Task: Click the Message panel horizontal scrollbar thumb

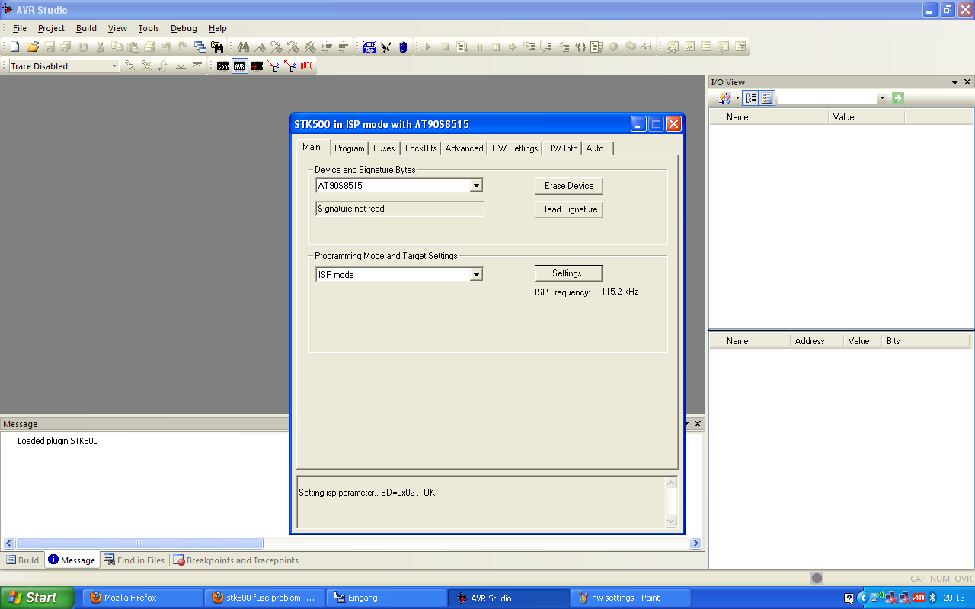Action: tap(139, 544)
